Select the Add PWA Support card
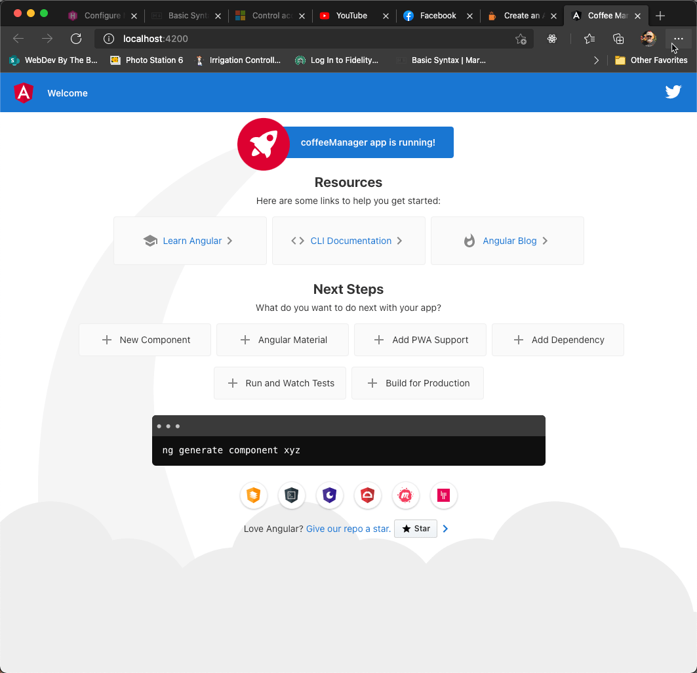This screenshot has width=697, height=673. point(420,340)
